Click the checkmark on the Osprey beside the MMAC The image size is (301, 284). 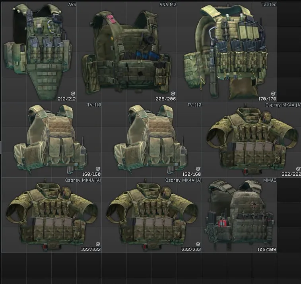[x=198, y=244]
